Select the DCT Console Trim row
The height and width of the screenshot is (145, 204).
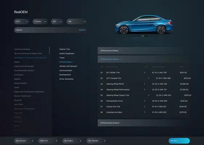tap(145, 78)
